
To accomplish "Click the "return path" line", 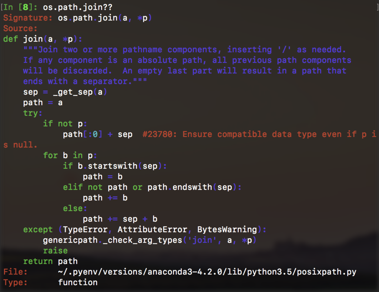I will [50, 261].
